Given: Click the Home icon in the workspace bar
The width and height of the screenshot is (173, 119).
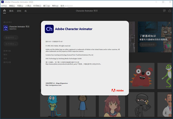Looking at the screenshot, I should 4,11.
